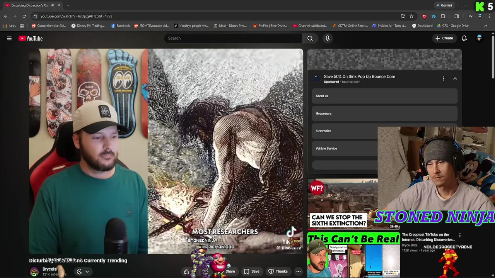Go back in browser history
The width and height of the screenshot is (495, 278).
point(5,16)
